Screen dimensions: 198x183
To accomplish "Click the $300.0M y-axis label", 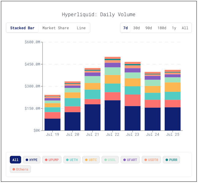I will [x=32, y=86].
